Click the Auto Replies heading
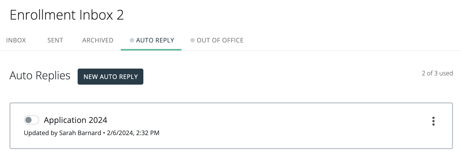This screenshot has width=461, height=155. [x=40, y=76]
